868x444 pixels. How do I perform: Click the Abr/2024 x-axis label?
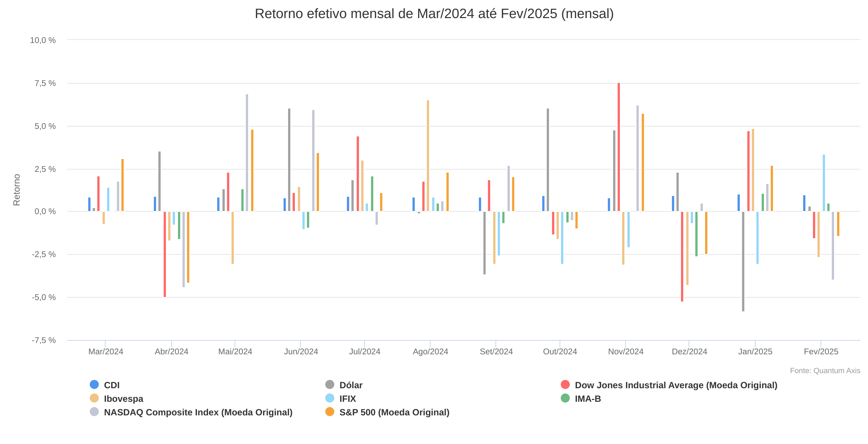coord(172,352)
